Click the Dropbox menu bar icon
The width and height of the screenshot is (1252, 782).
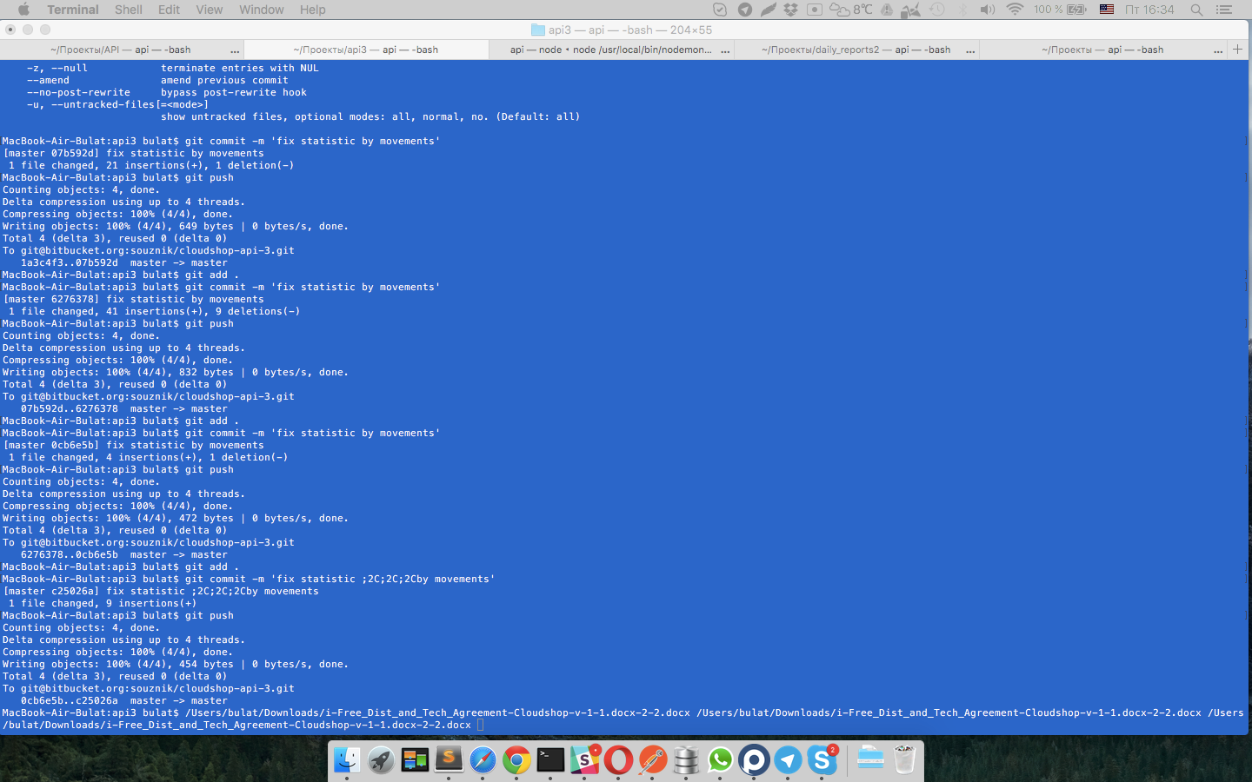click(790, 10)
